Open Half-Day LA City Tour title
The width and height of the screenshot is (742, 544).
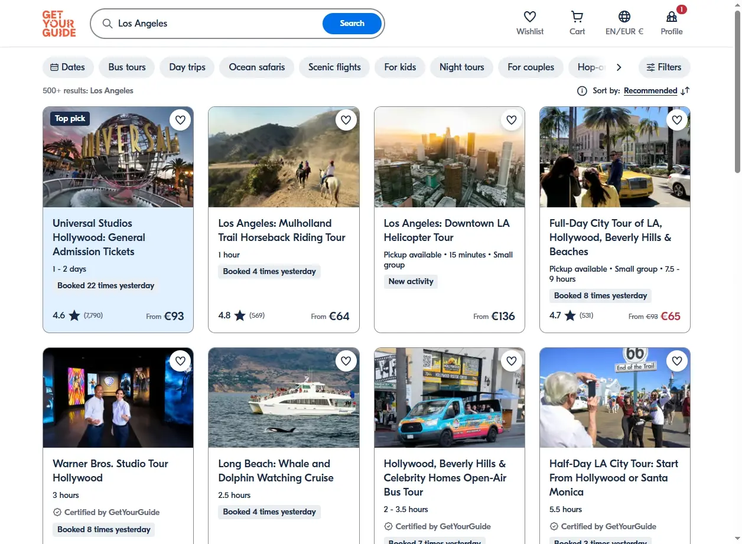614,478
